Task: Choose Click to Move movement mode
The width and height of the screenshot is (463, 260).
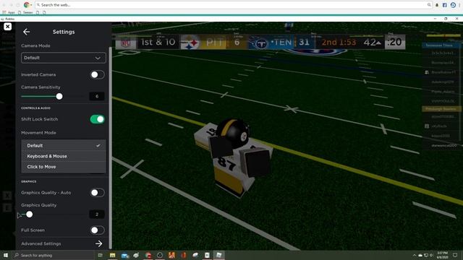Action: [x=64, y=167]
